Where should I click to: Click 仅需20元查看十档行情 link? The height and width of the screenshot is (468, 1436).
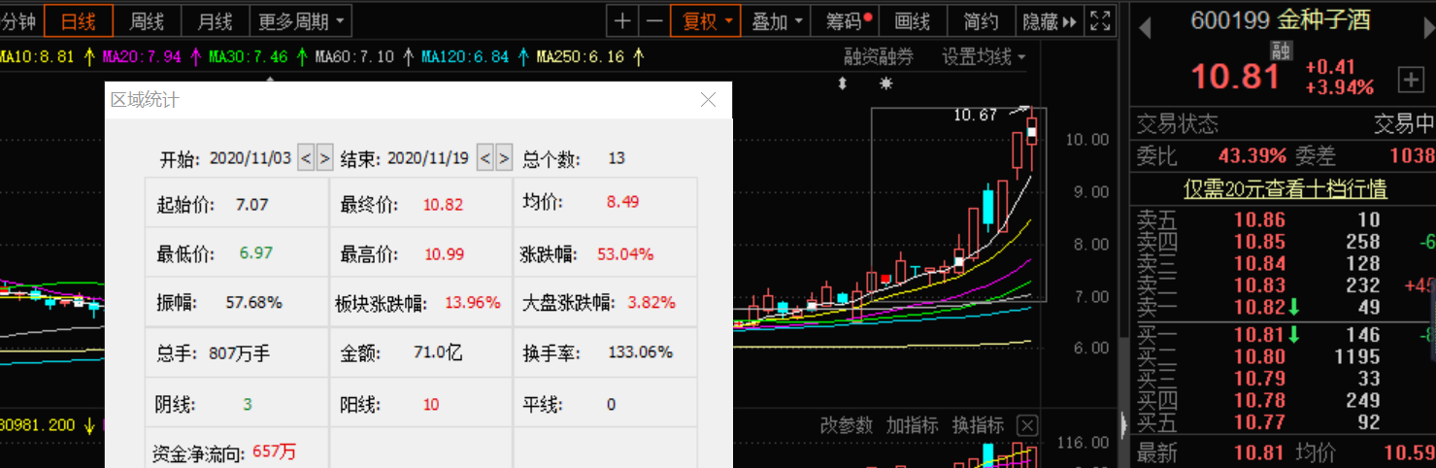1285,188
